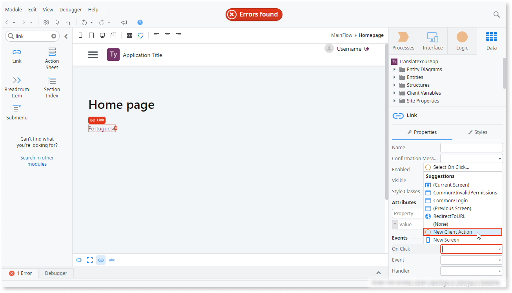512x293 pixels.
Task: Click the colorful theme style icon
Action: [x=140, y=35]
